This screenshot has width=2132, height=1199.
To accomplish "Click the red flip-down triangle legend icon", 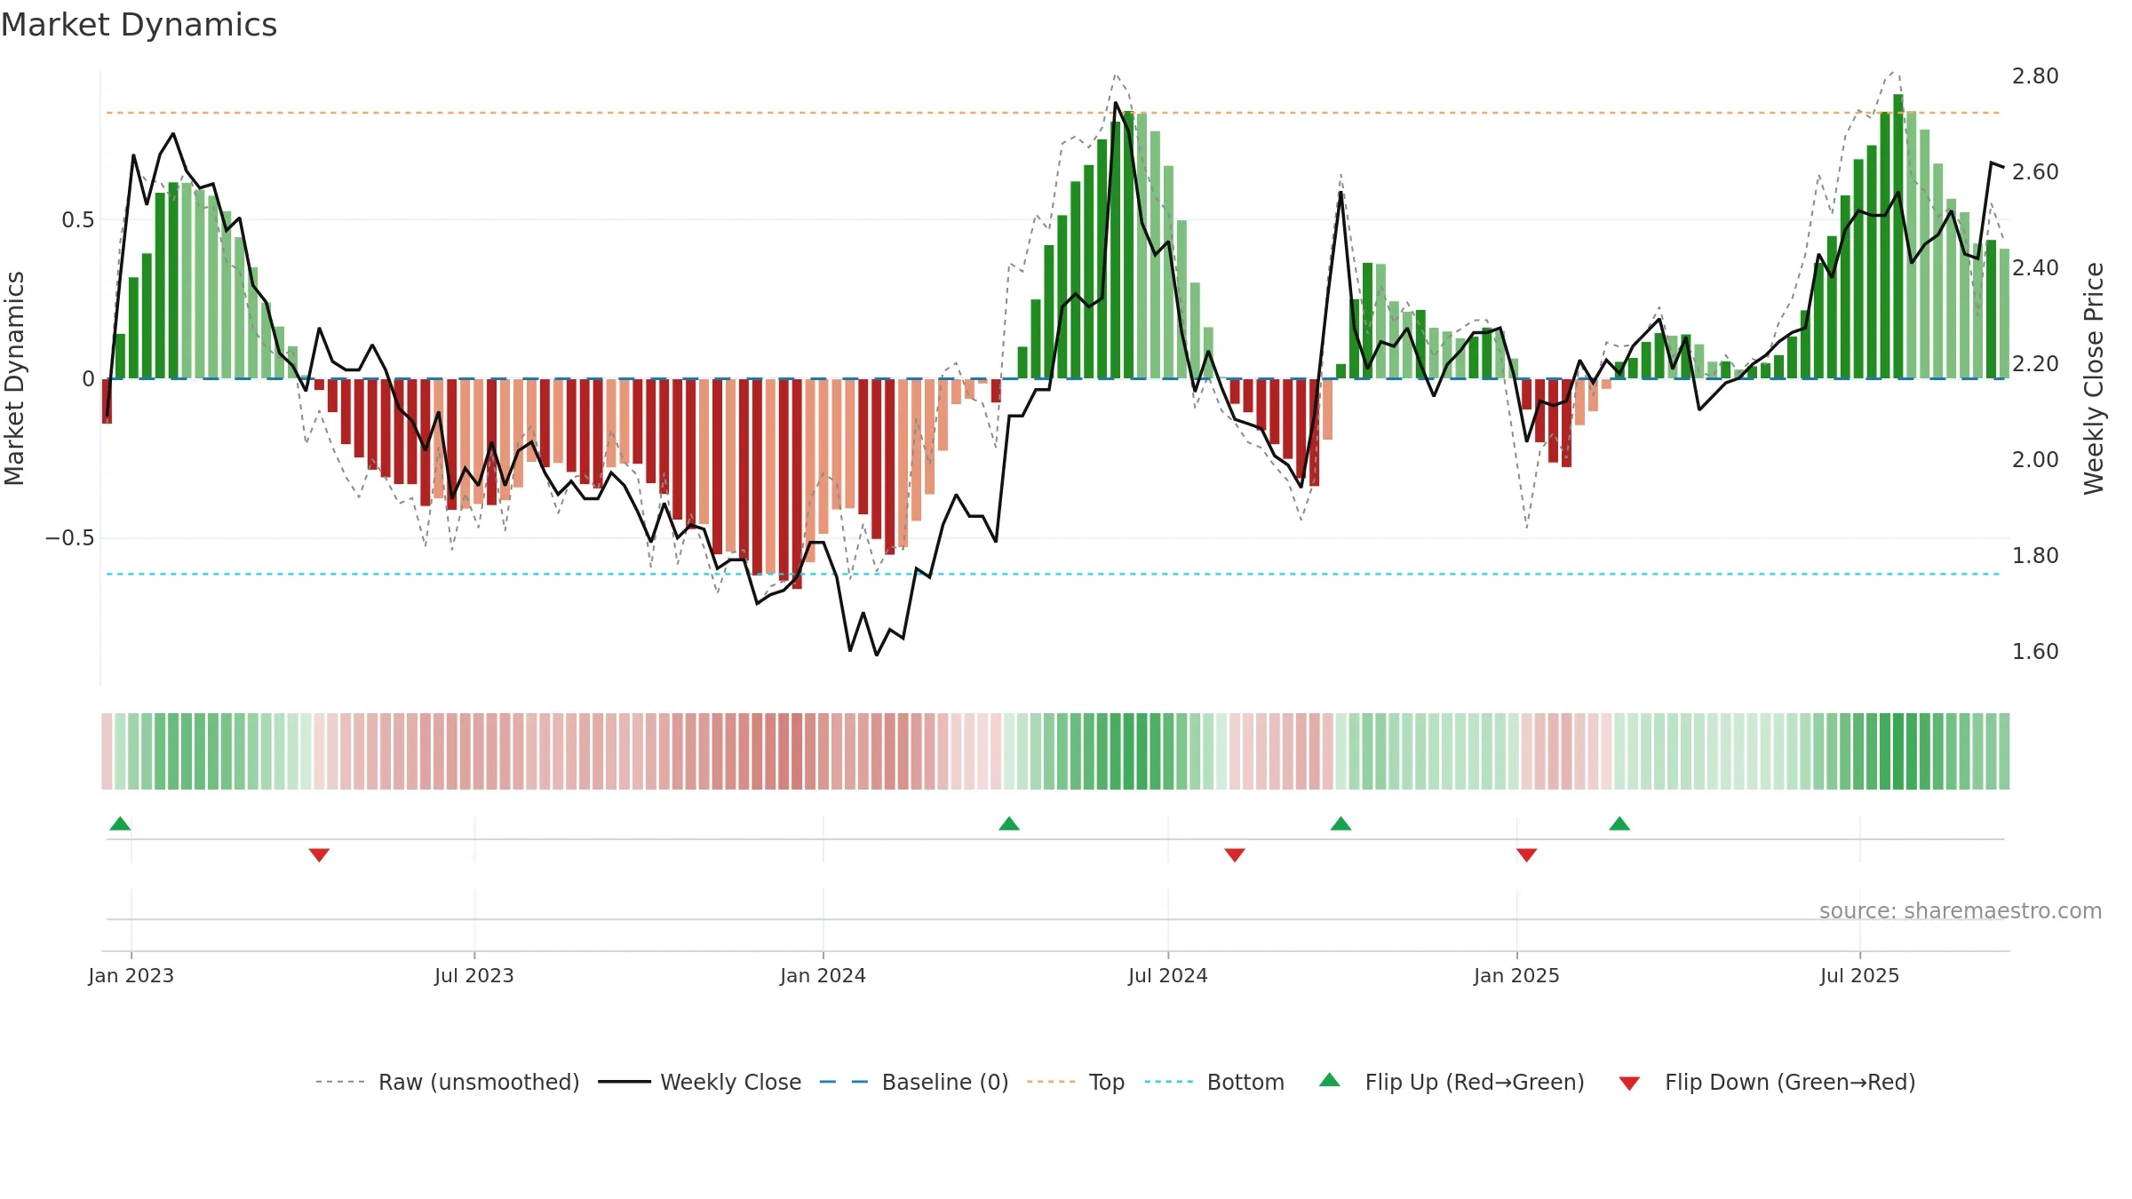I will pos(1629,1084).
